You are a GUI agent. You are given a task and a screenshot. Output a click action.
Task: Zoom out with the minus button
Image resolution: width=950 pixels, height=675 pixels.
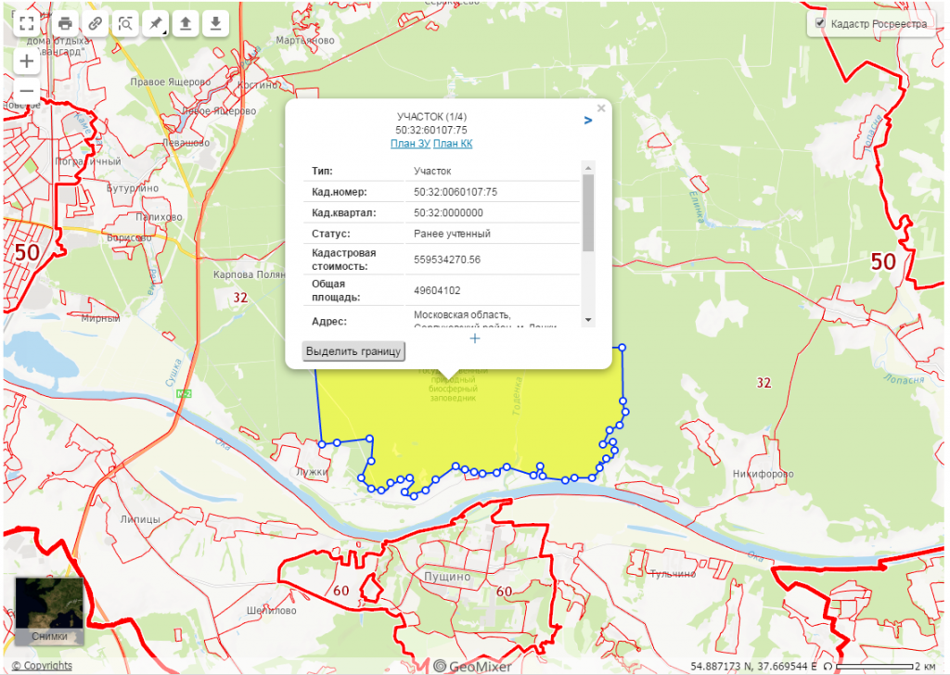(x=27, y=91)
